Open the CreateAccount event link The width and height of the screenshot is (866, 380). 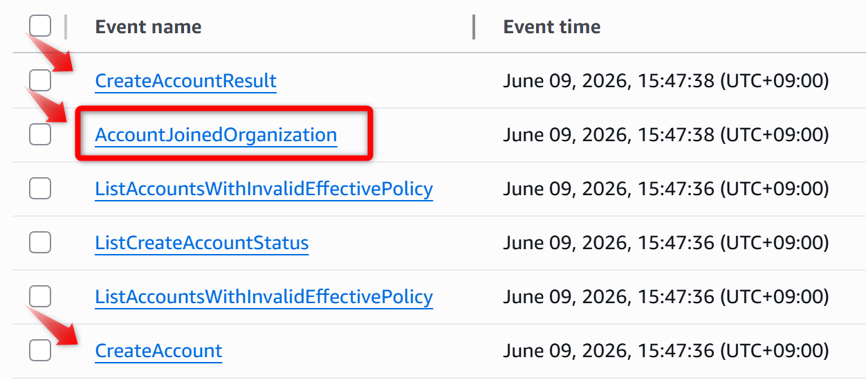158,351
